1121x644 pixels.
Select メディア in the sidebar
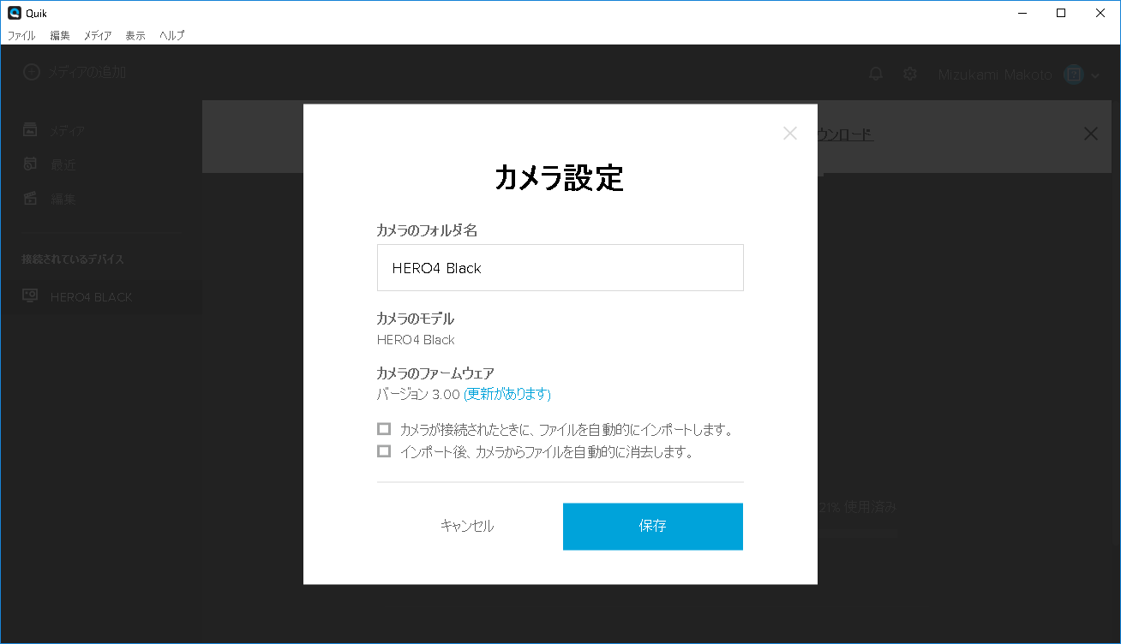[x=67, y=131]
